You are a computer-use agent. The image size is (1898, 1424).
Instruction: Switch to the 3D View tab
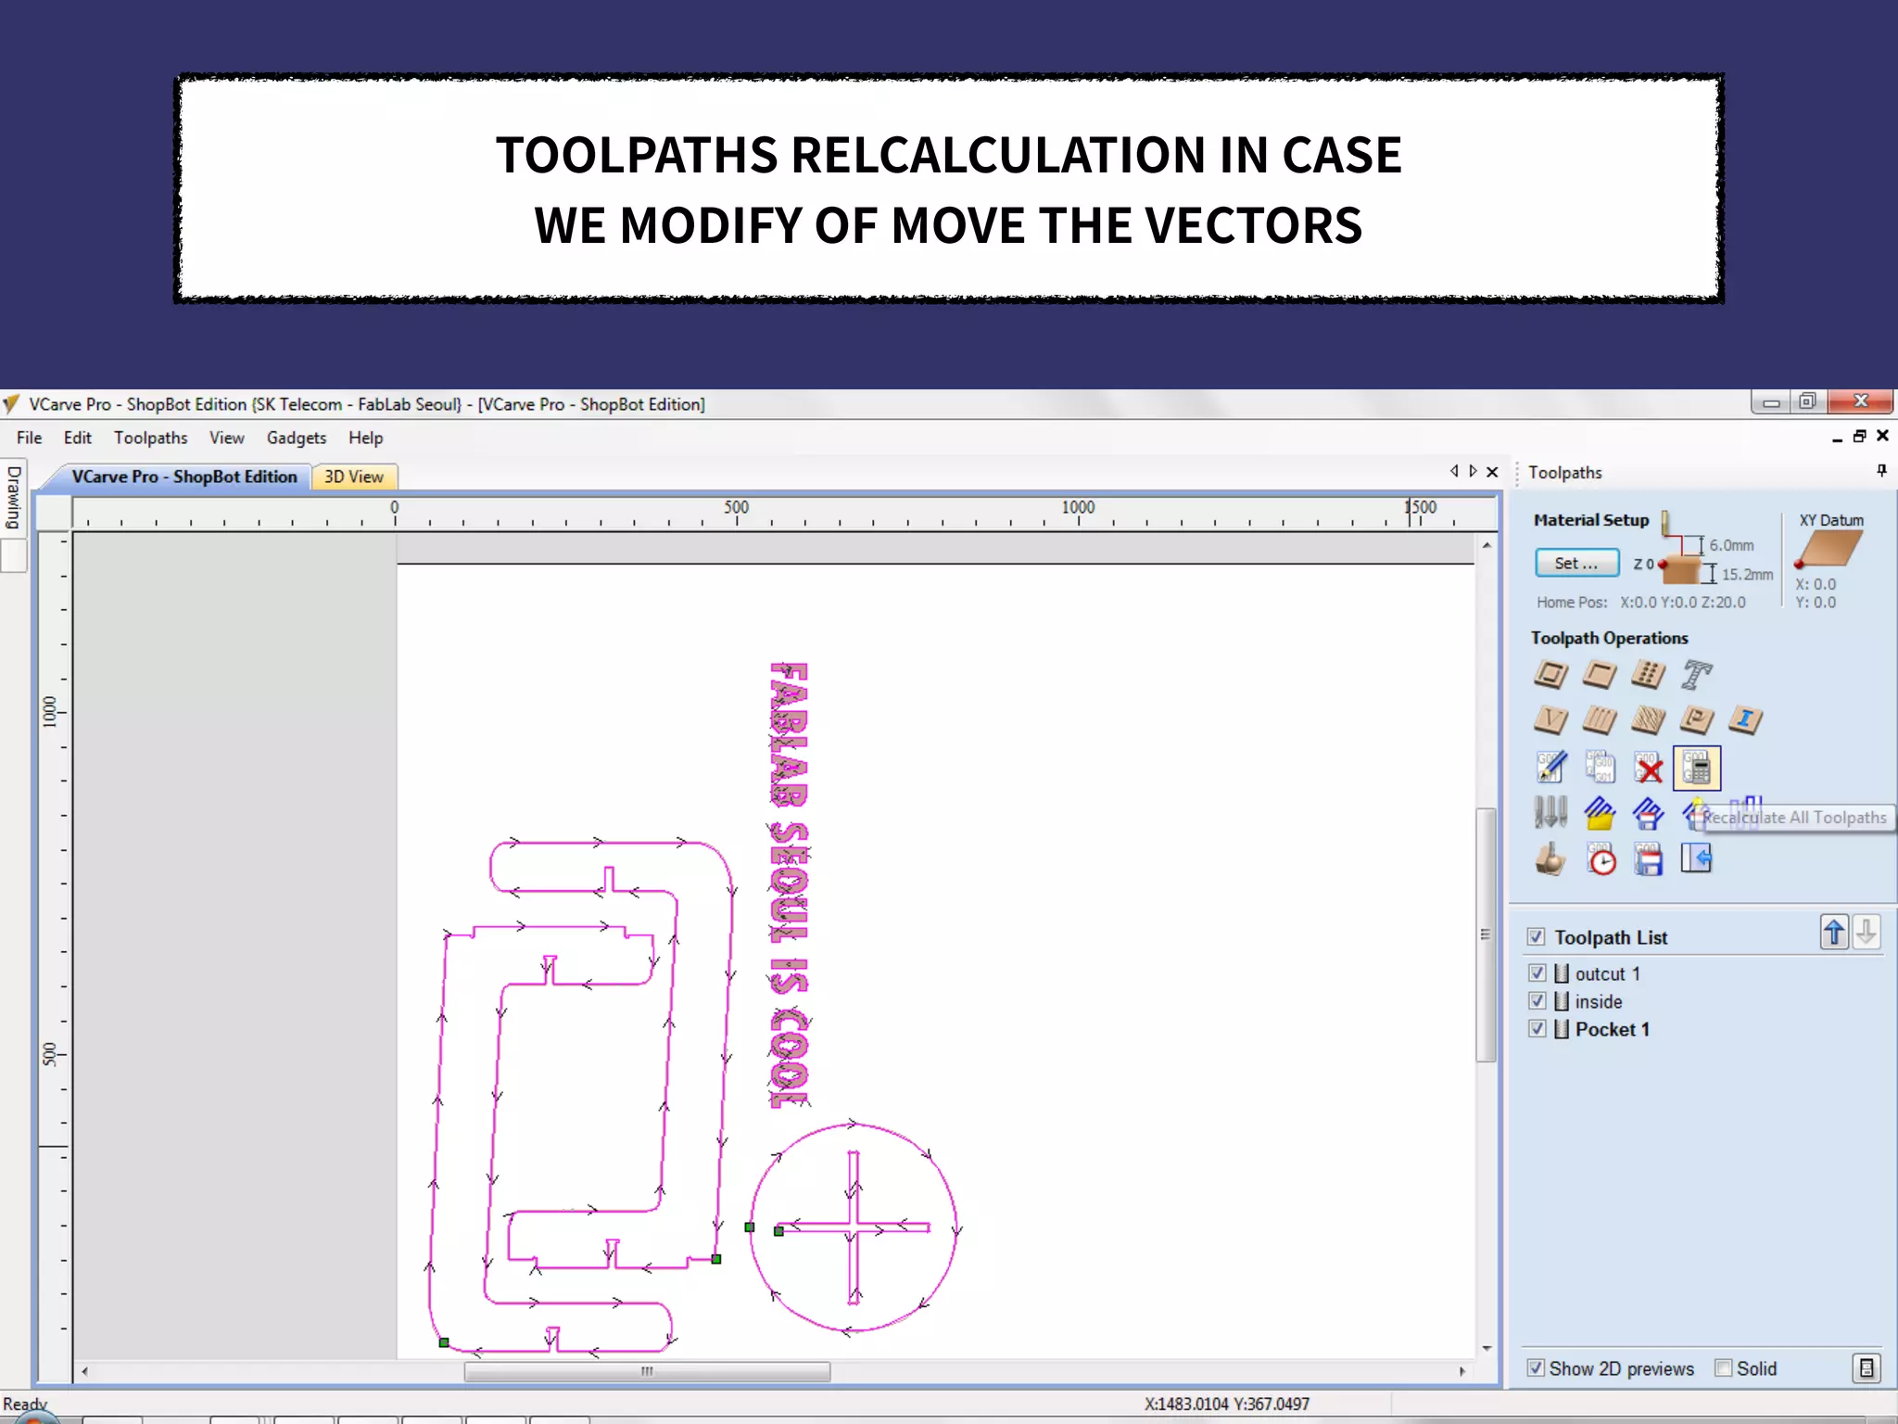[353, 477]
